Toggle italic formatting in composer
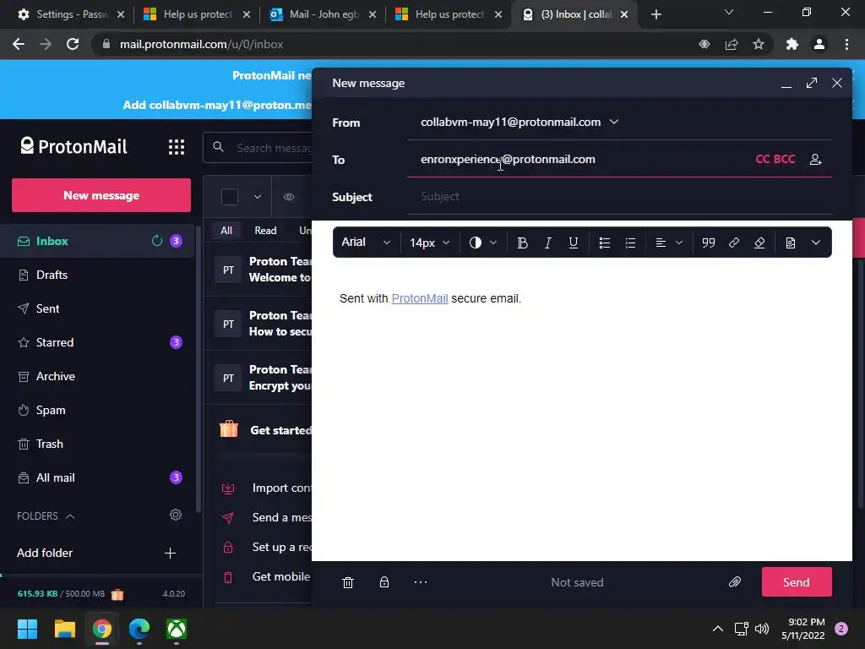 pyautogui.click(x=547, y=243)
